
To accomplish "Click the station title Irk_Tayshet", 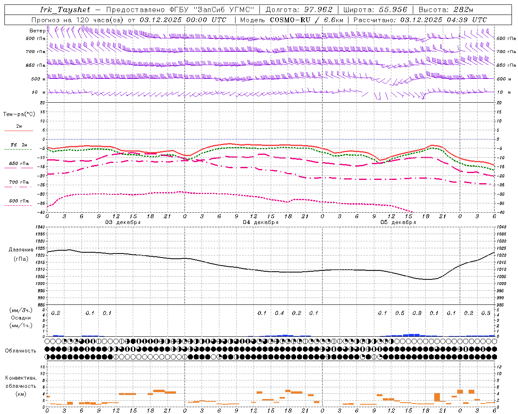I will coord(65,10).
